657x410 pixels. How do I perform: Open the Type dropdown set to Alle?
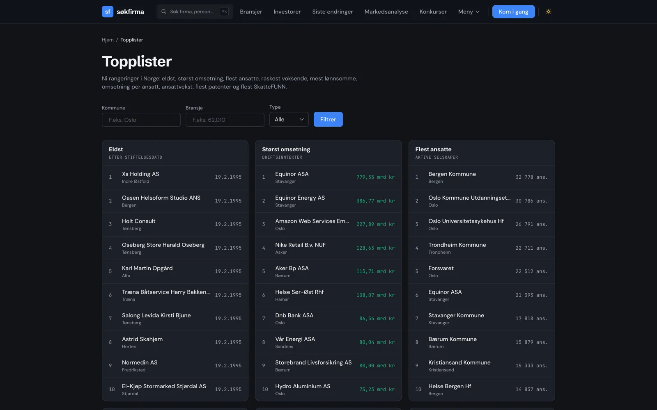coord(289,119)
